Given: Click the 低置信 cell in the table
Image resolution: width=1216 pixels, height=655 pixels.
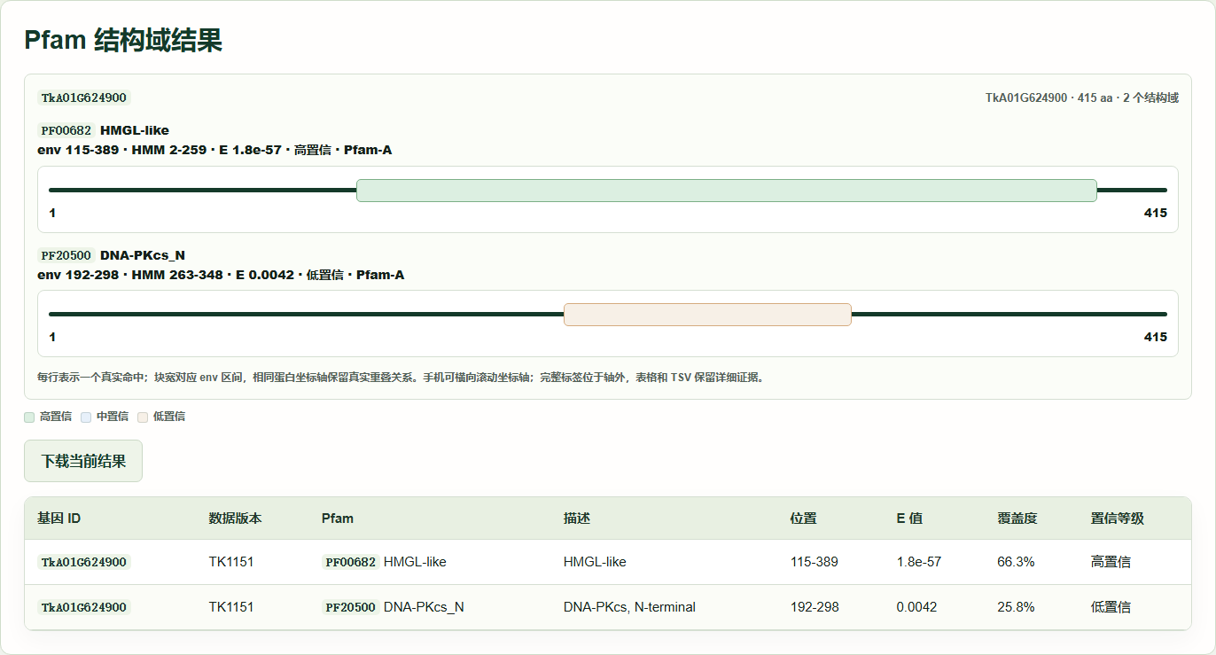Looking at the screenshot, I should coord(1111,607).
